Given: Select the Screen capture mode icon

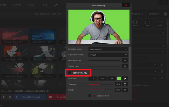Looking at the screenshot, I should click(x=135, y=23).
